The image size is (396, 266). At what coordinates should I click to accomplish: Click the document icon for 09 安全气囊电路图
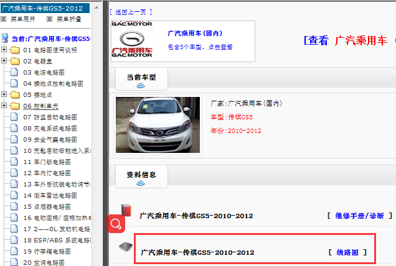[14, 139]
